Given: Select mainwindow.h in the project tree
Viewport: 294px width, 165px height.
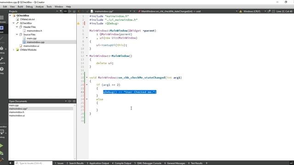Looking at the screenshot, I should pos(34,31).
